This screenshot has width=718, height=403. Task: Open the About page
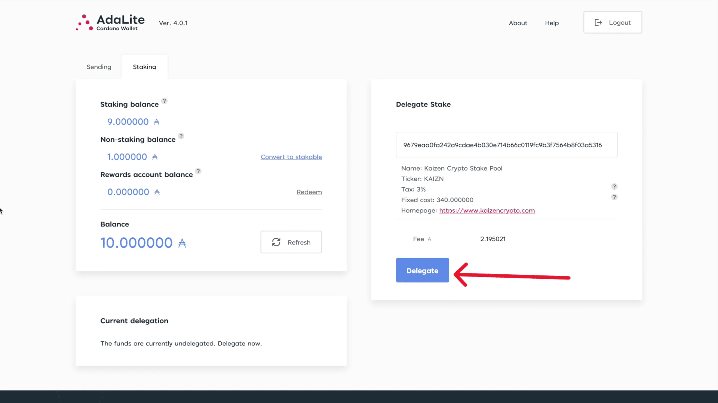pyautogui.click(x=518, y=23)
